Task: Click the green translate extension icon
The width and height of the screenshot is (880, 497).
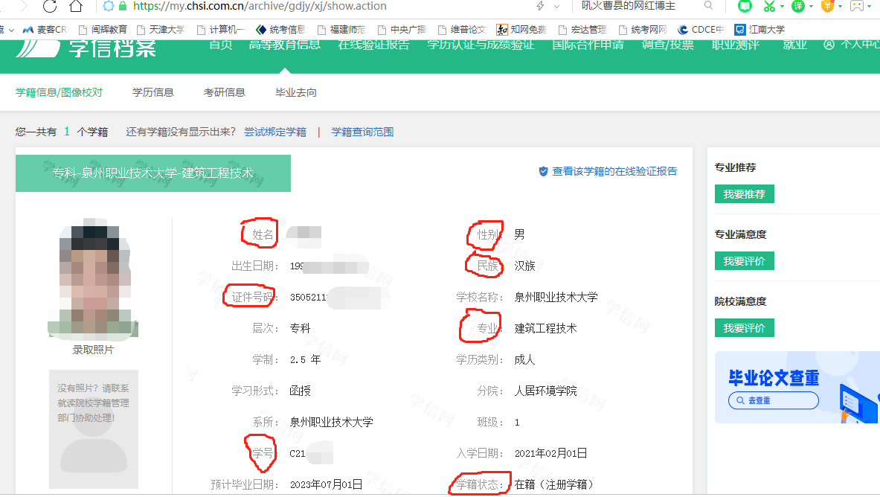Action: click(798, 6)
